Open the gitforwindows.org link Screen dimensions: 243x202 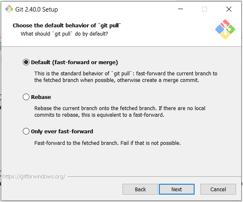coord(34,177)
